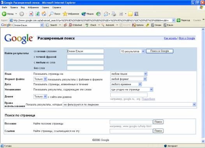The image size is (205, 148).
Task: Click the Refresh page icon
Action: (x=37, y=14)
